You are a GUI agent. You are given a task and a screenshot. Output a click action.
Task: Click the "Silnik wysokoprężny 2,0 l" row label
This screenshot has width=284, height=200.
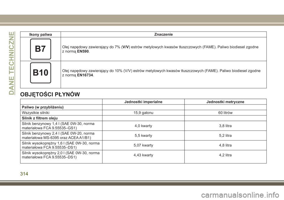[x=61, y=155]
